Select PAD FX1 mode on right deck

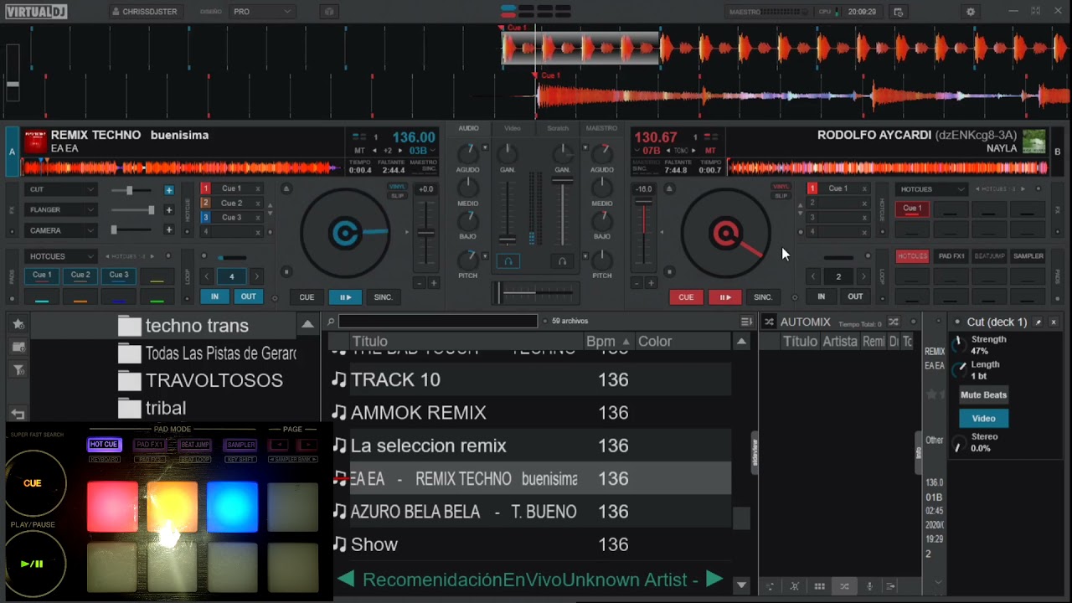(951, 256)
